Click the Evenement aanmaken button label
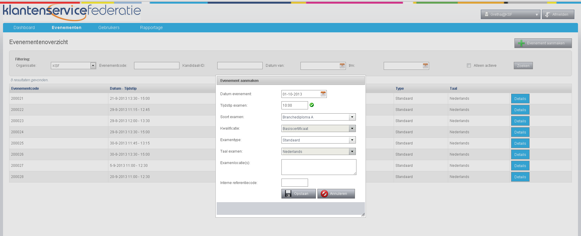 546,43
